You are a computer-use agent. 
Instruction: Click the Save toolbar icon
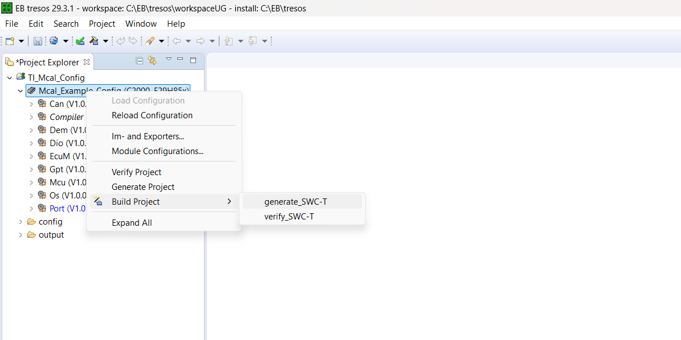[38, 40]
